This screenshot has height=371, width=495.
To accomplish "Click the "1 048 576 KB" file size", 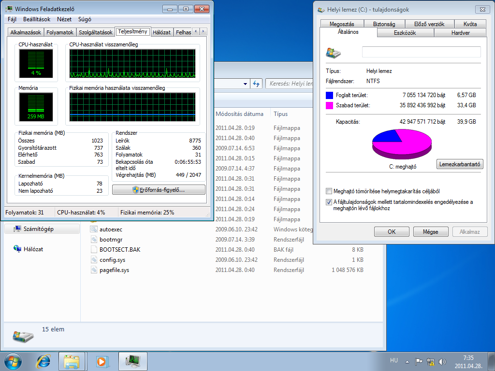I will tap(348, 270).
